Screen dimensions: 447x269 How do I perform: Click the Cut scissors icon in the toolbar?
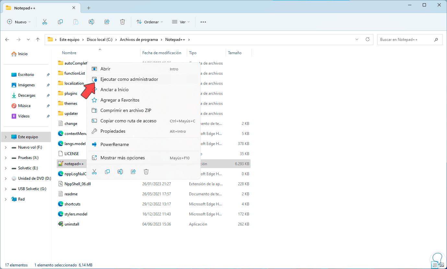click(45, 22)
